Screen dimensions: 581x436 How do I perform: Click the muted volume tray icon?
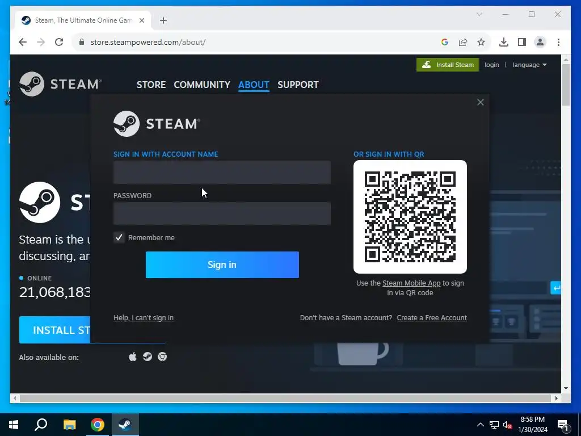point(508,425)
